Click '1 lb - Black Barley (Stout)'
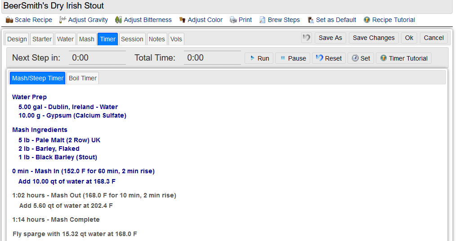The image size is (459, 241). click(x=58, y=157)
